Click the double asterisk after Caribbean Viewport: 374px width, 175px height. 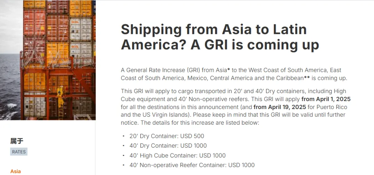tap(307, 78)
